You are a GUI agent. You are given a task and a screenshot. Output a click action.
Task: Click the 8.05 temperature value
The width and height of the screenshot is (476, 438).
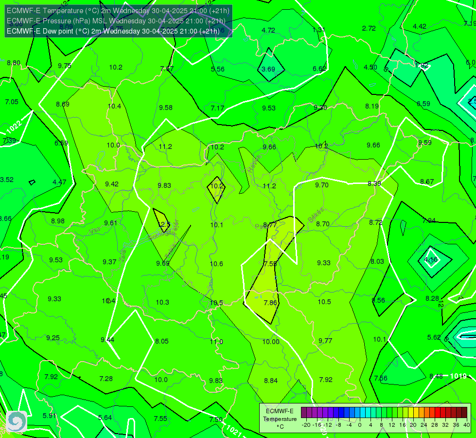click(162, 341)
